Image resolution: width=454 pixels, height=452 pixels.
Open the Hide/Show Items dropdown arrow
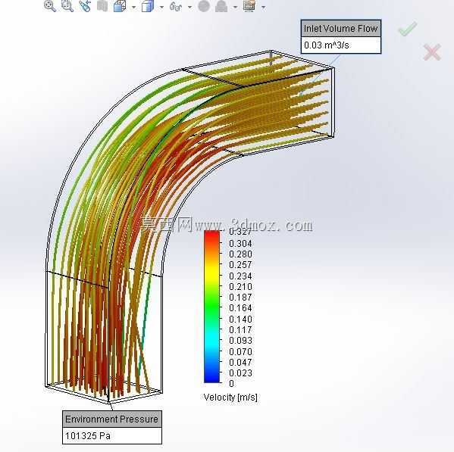pos(189,7)
